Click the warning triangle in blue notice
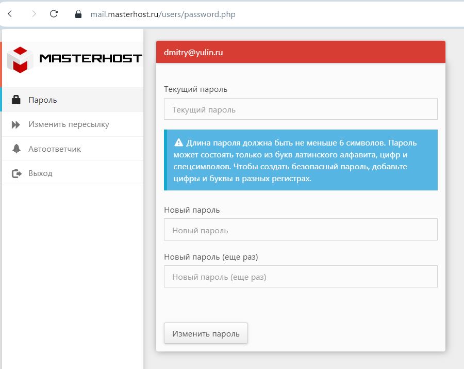 click(x=179, y=143)
